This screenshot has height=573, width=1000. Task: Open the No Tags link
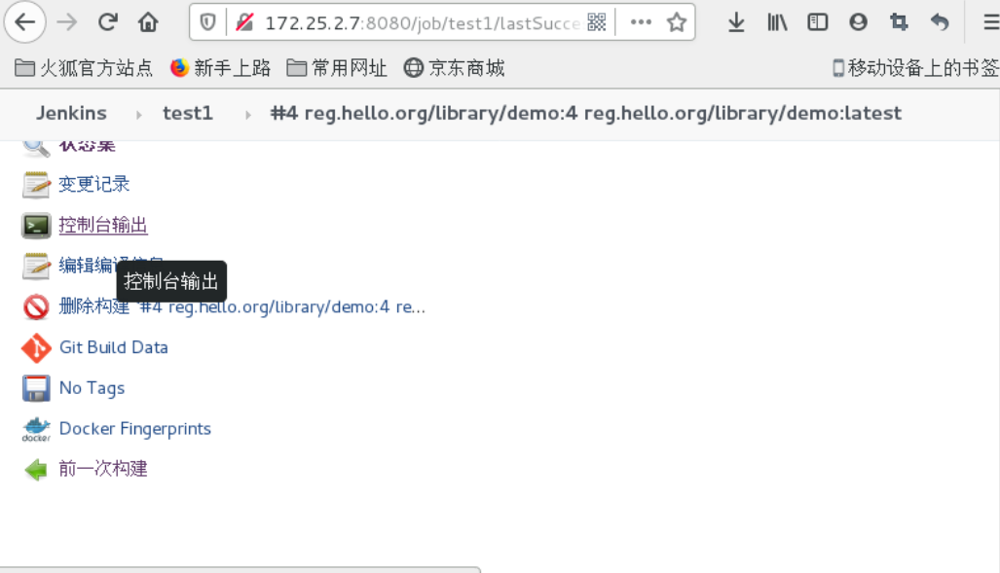coord(92,388)
